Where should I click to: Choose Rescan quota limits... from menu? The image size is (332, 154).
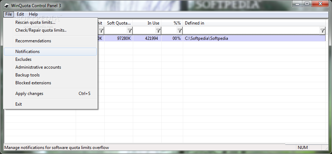50,22
